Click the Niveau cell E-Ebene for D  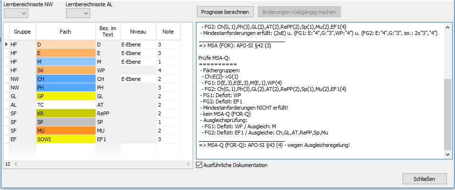coord(139,45)
